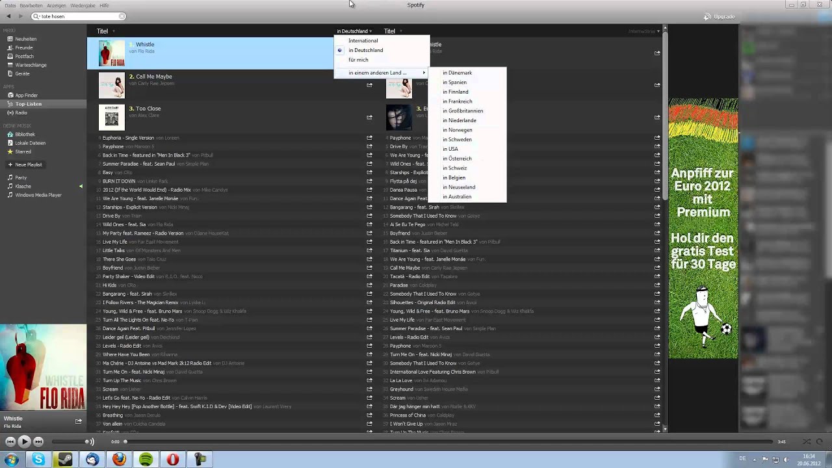Screen dimensions: 832x468
Task: Show hidden system tray icons
Action: tap(756, 460)
